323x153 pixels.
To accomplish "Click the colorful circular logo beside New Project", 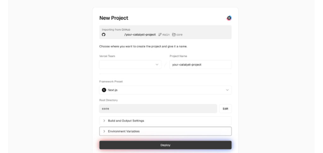I will click(229, 18).
